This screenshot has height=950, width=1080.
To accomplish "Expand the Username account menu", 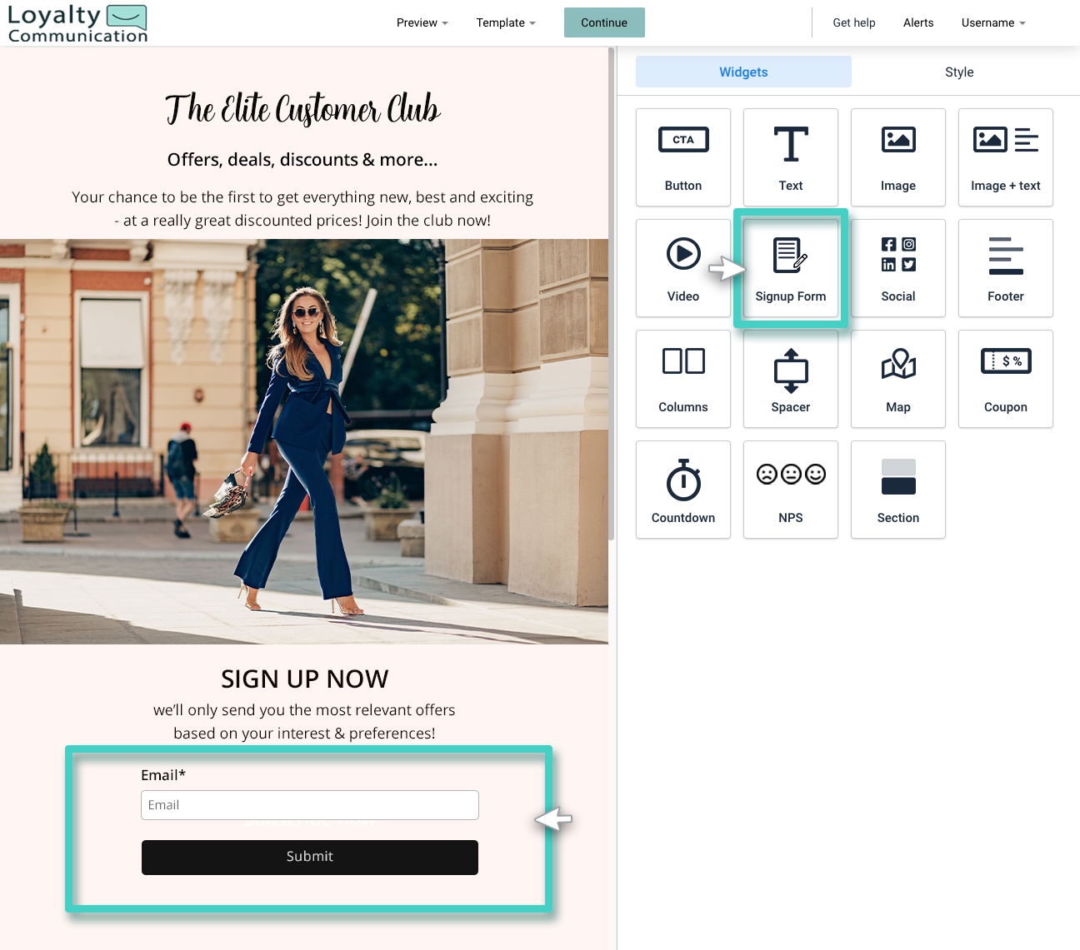I will pyautogui.click(x=992, y=22).
